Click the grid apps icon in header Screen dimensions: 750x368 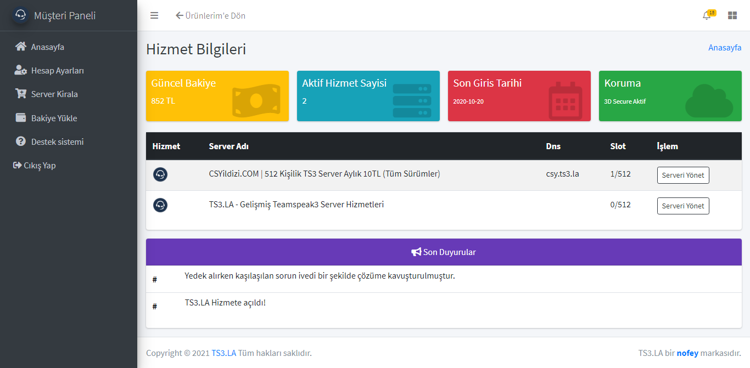tap(732, 15)
